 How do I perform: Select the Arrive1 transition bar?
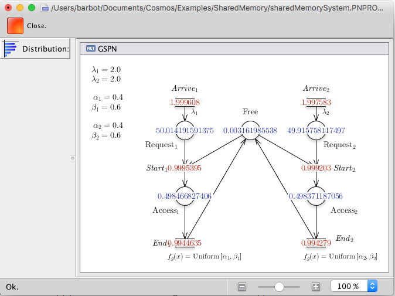pos(185,103)
